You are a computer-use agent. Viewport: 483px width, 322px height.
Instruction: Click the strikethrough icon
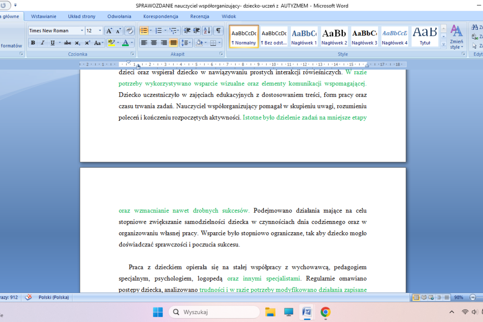click(x=68, y=43)
